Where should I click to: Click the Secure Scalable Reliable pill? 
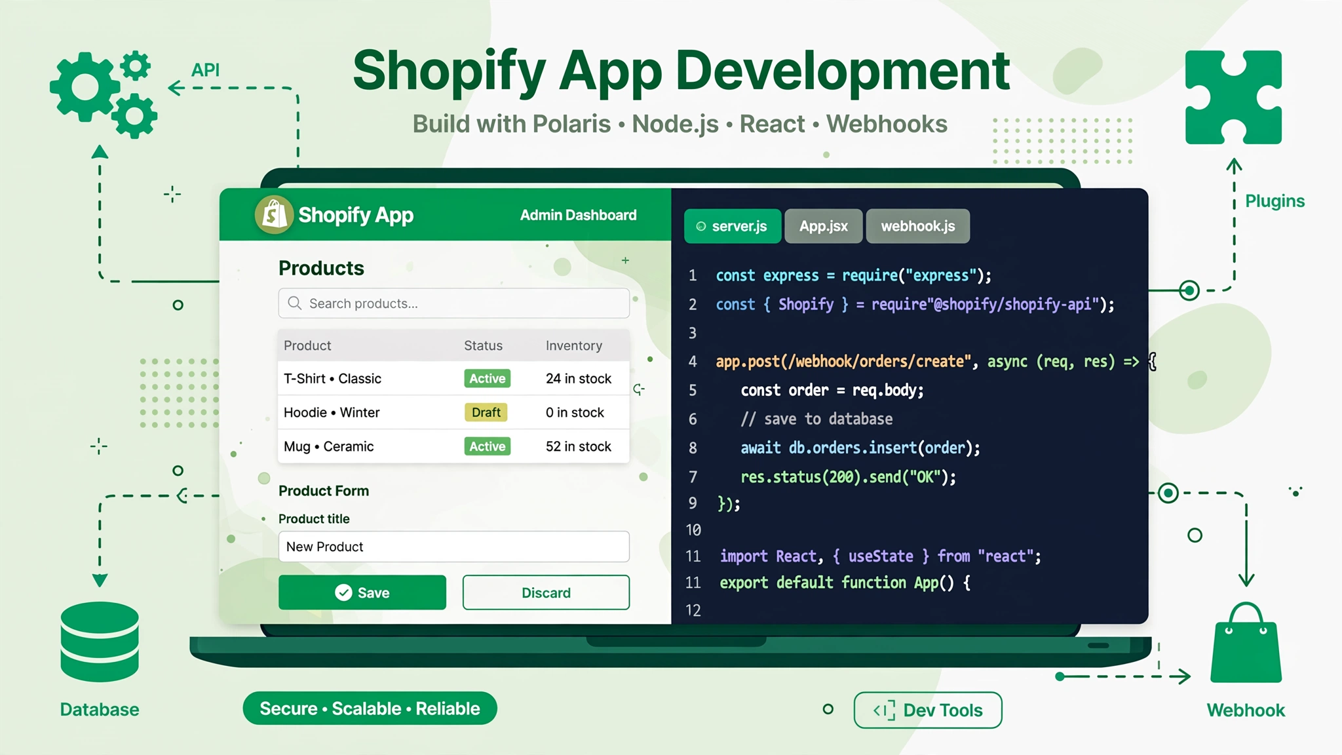click(370, 708)
